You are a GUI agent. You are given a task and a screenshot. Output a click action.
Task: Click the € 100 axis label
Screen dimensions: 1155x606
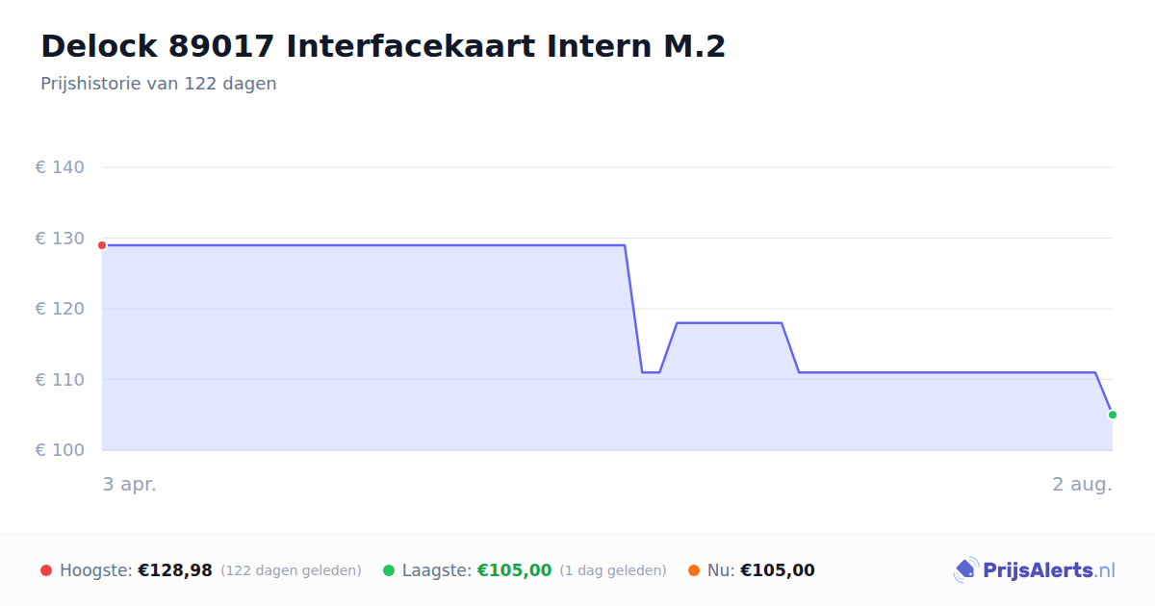[x=60, y=450]
